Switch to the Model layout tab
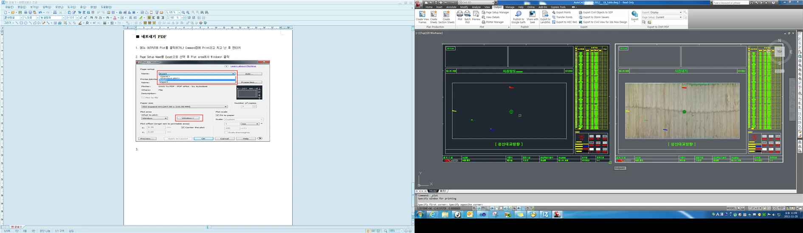Viewport: 803px width, 233px height. [433, 191]
